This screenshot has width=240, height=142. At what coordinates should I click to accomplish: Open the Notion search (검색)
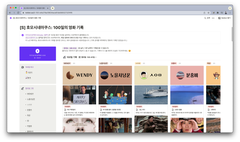pos(207,18)
